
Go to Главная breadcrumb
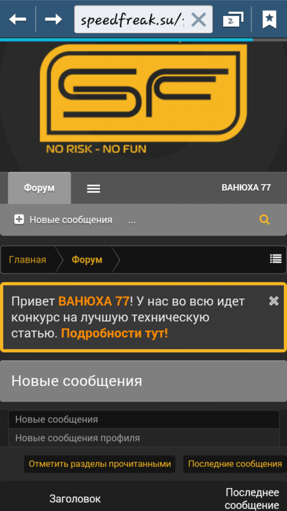pyautogui.click(x=27, y=260)
